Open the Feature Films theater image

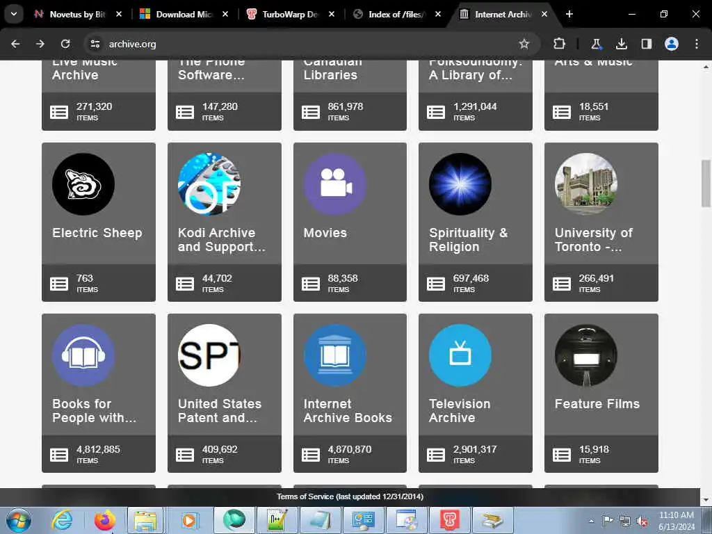[x=586, y=355]
